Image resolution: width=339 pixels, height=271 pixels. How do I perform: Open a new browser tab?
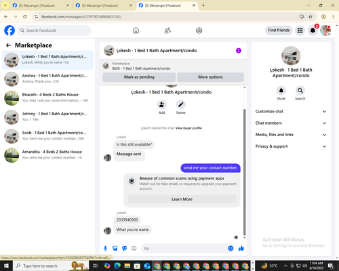(203, 5)
